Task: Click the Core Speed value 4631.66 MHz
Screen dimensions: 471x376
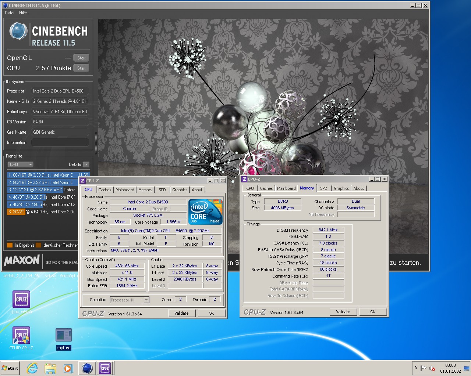Action: (x=127, y=266)
